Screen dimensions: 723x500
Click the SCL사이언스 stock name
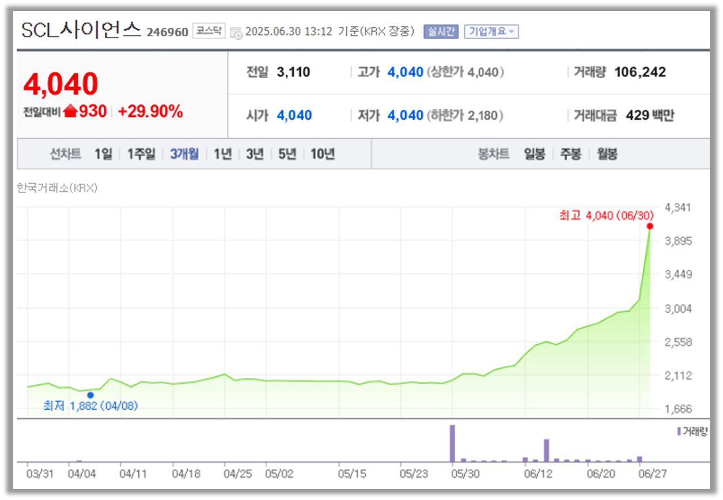click(81, 30)
